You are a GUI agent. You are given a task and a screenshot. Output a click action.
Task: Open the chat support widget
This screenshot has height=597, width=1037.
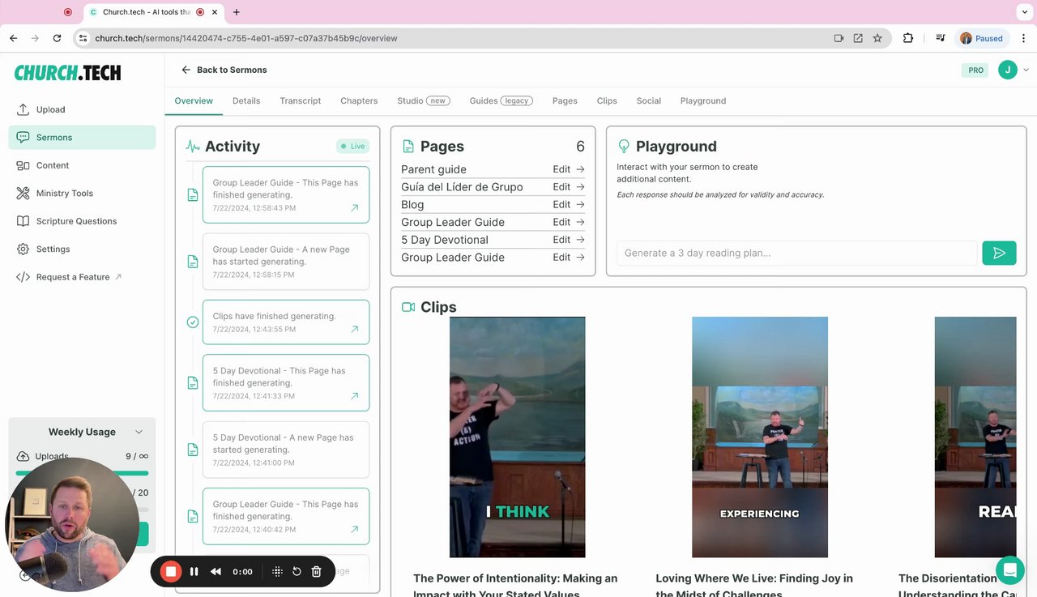[1010, 570]
